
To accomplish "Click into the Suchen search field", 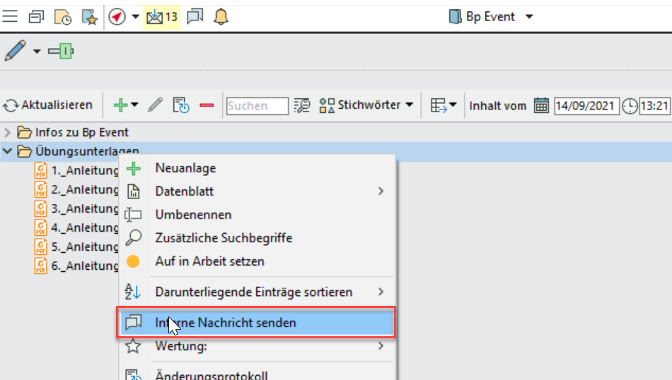I will point(257,106).
